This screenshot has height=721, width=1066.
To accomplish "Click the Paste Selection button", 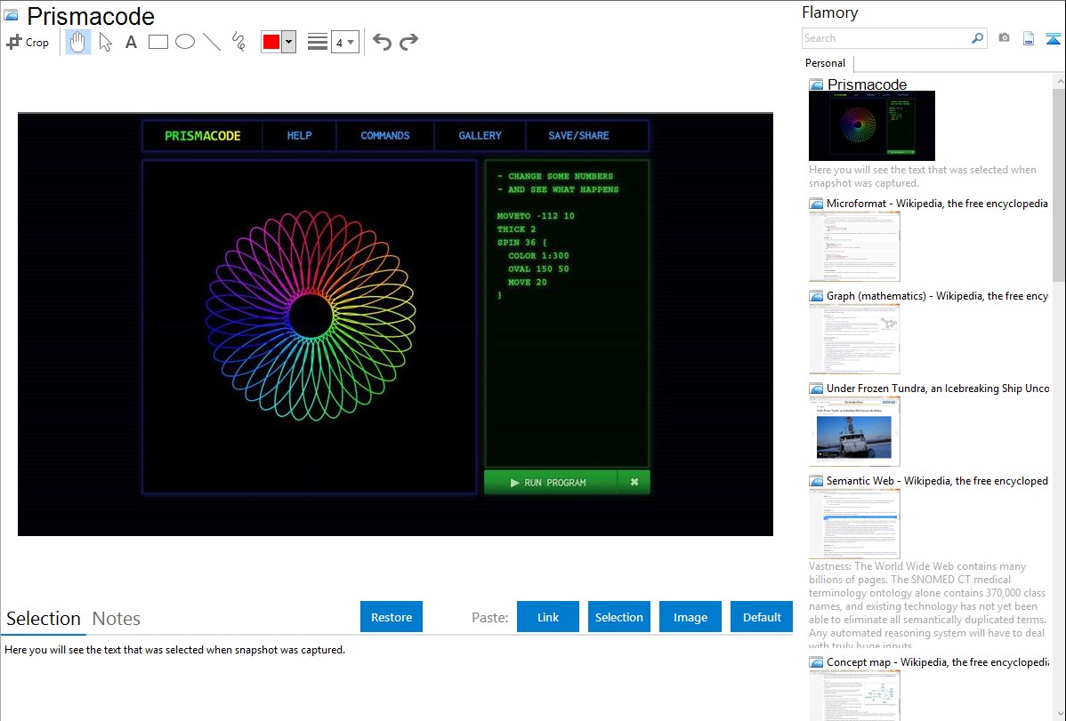I will [x=618, y=617].
